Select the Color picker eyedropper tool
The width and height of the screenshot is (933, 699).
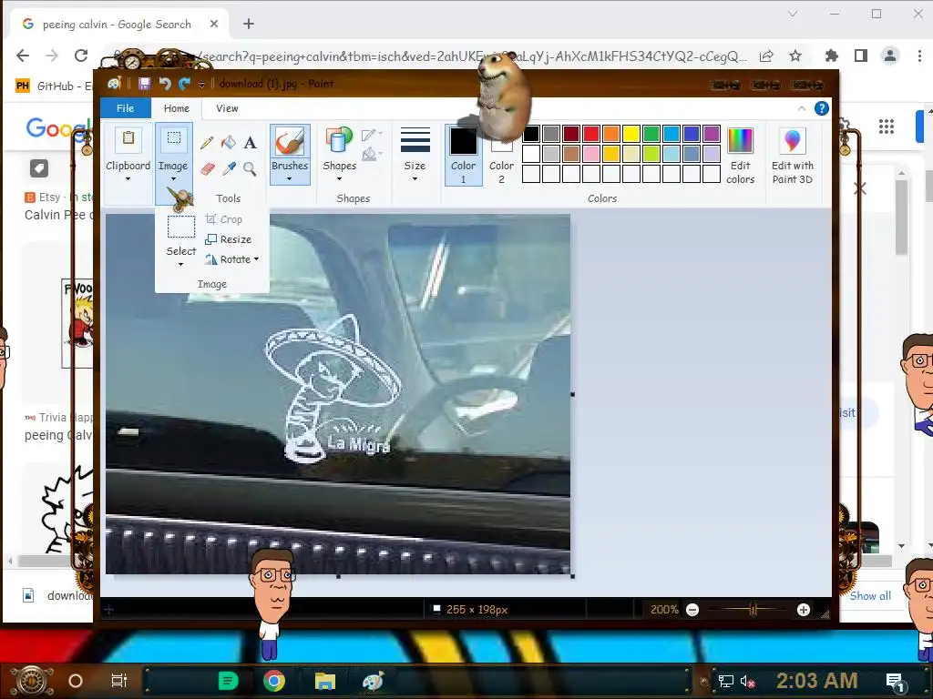click(229, 168)
